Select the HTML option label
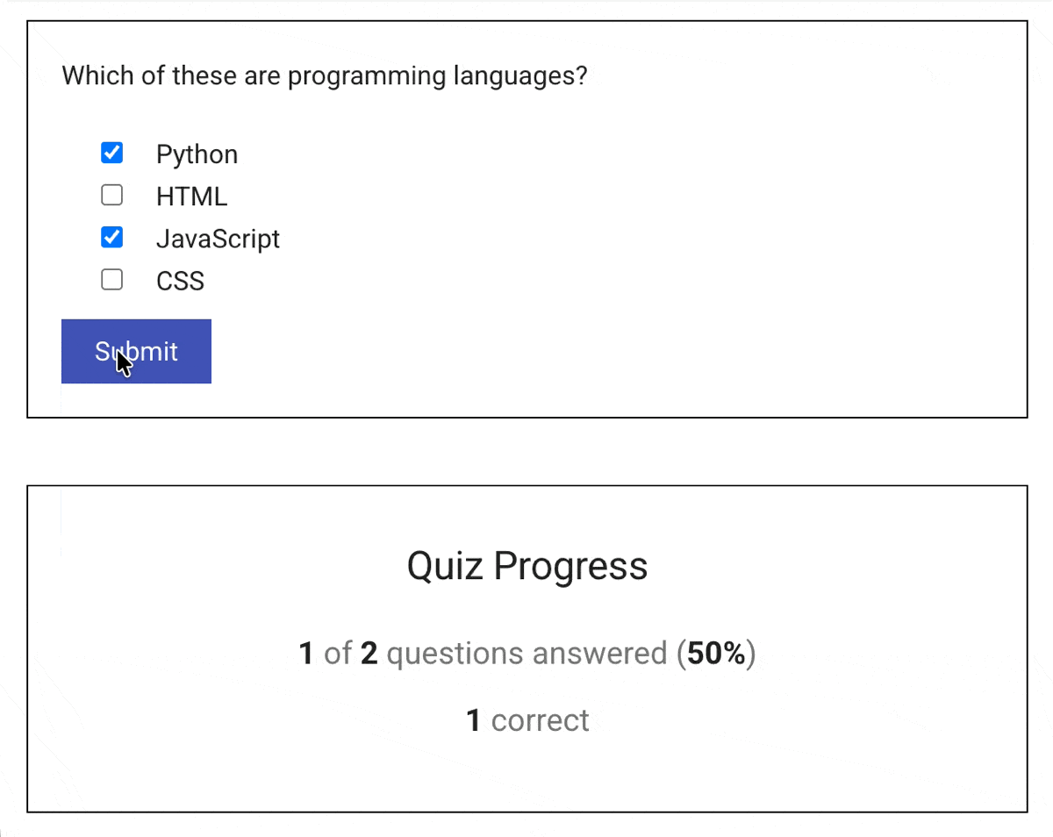The image size is (1053, 837). [191, 196]
